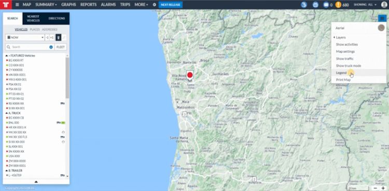389x191 pixels.
Task: Click the FLEET button
Action: pyautogui.click(x=61, y=47)
